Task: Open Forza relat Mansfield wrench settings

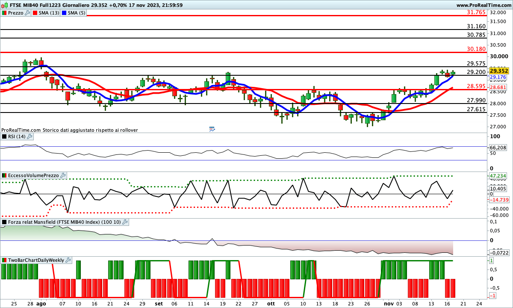Action: coord(125,222)
